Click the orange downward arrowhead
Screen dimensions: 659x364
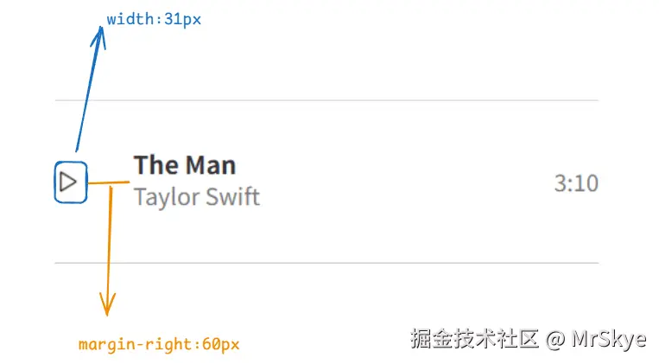tap(107, 307)
